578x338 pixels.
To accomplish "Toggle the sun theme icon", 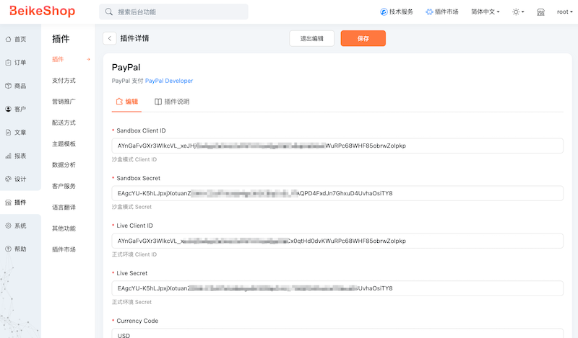I will pos(516,12).
